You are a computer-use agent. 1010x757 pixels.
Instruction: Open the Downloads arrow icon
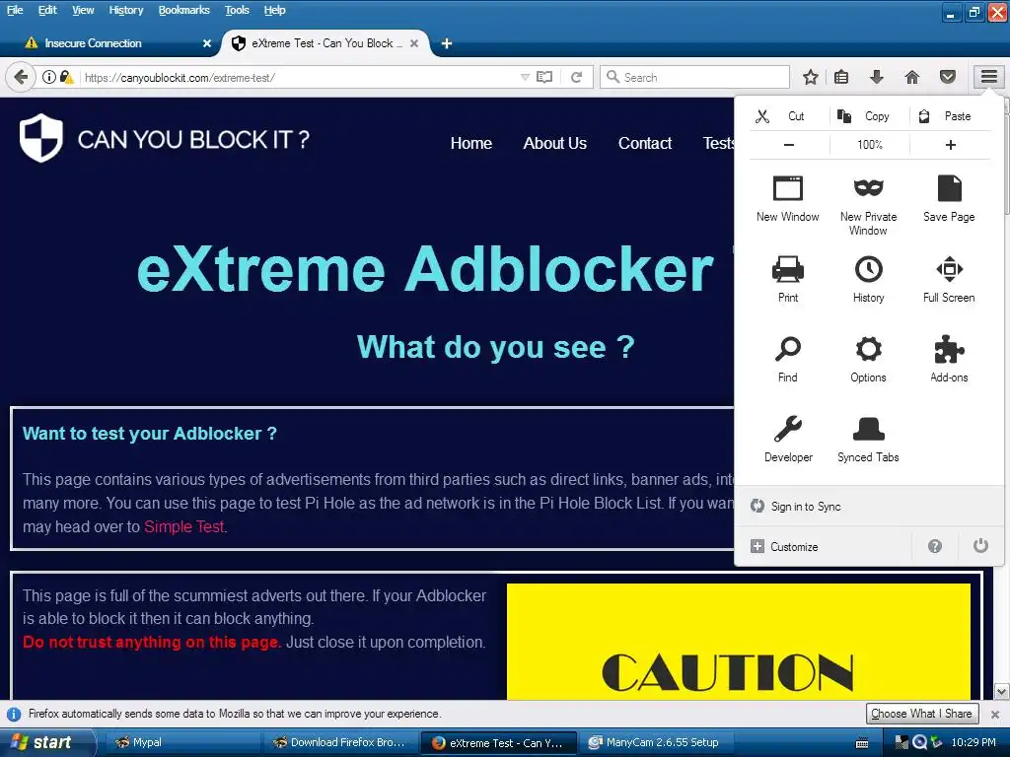(x=877, y=77)
